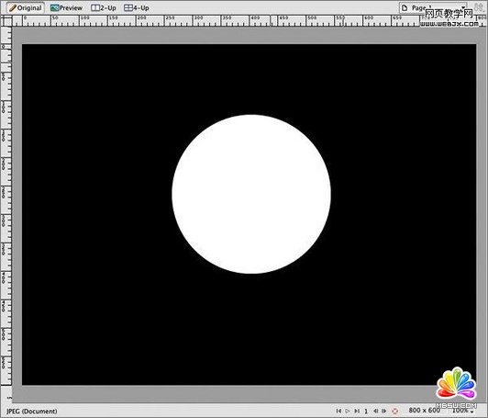Viewport: 488px width, 418px height.
Task: Switch to the Original view tab
Action: [25, 7]
